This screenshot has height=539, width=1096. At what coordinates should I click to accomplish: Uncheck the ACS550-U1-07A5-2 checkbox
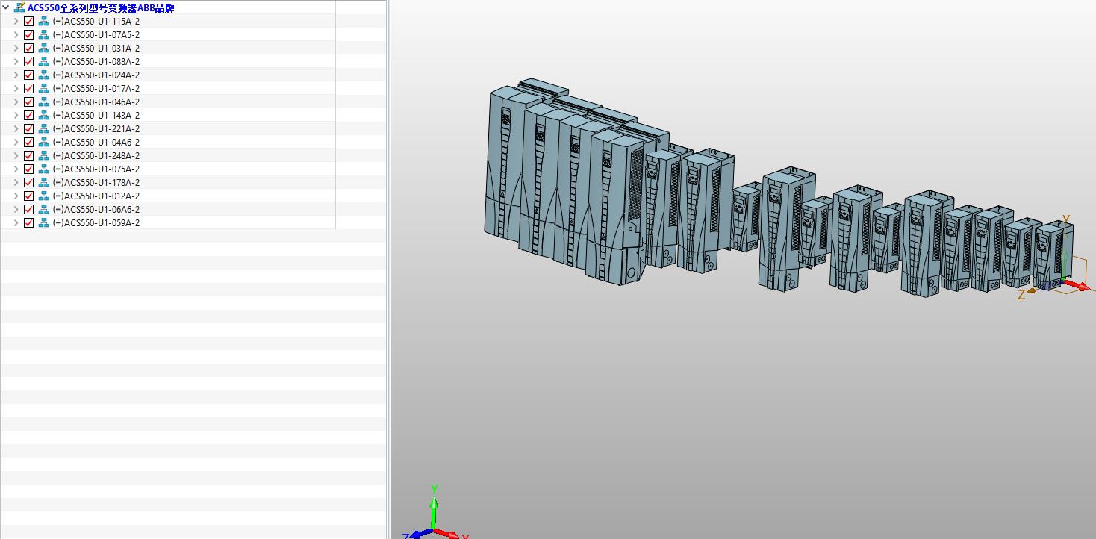pyautogui.click(x=29, y=35)
